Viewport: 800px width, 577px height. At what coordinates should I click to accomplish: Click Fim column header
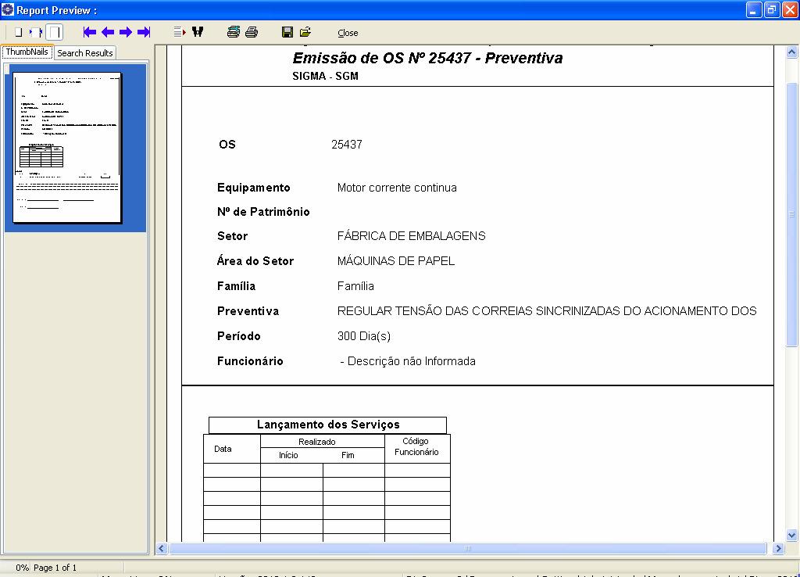coord(348,455)
